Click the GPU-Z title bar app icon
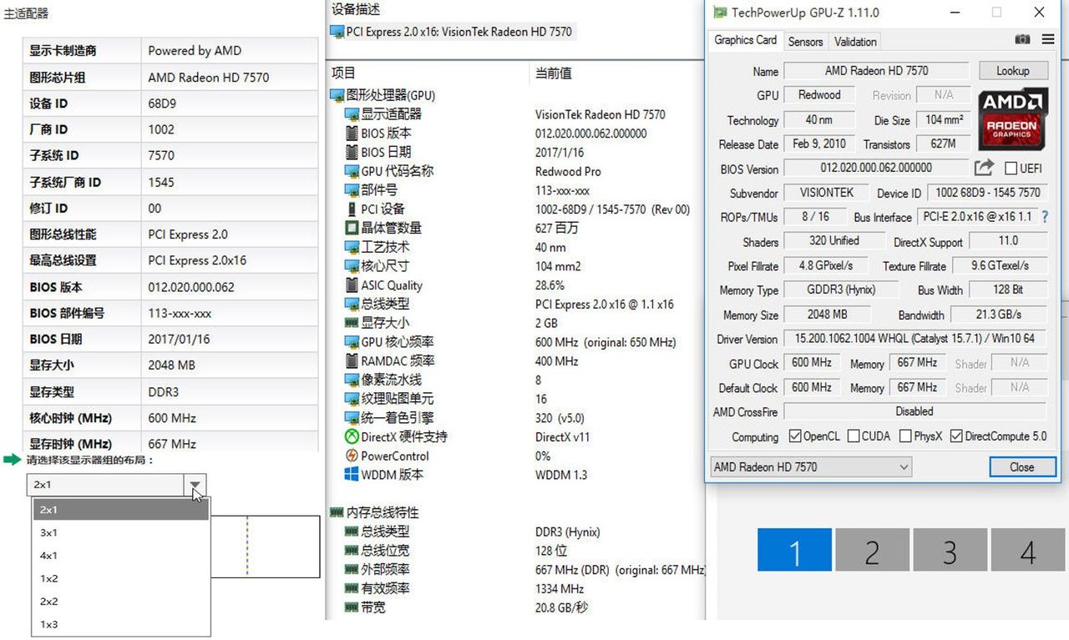Image resolution: width=1069 pixels, height=640 pixels. point(719,13)
